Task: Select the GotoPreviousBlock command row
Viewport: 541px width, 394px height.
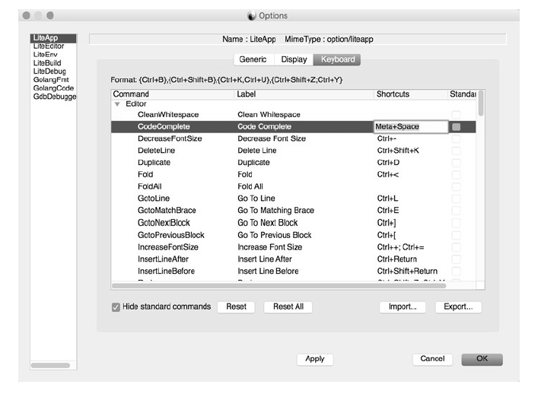Action: point(294,235)
